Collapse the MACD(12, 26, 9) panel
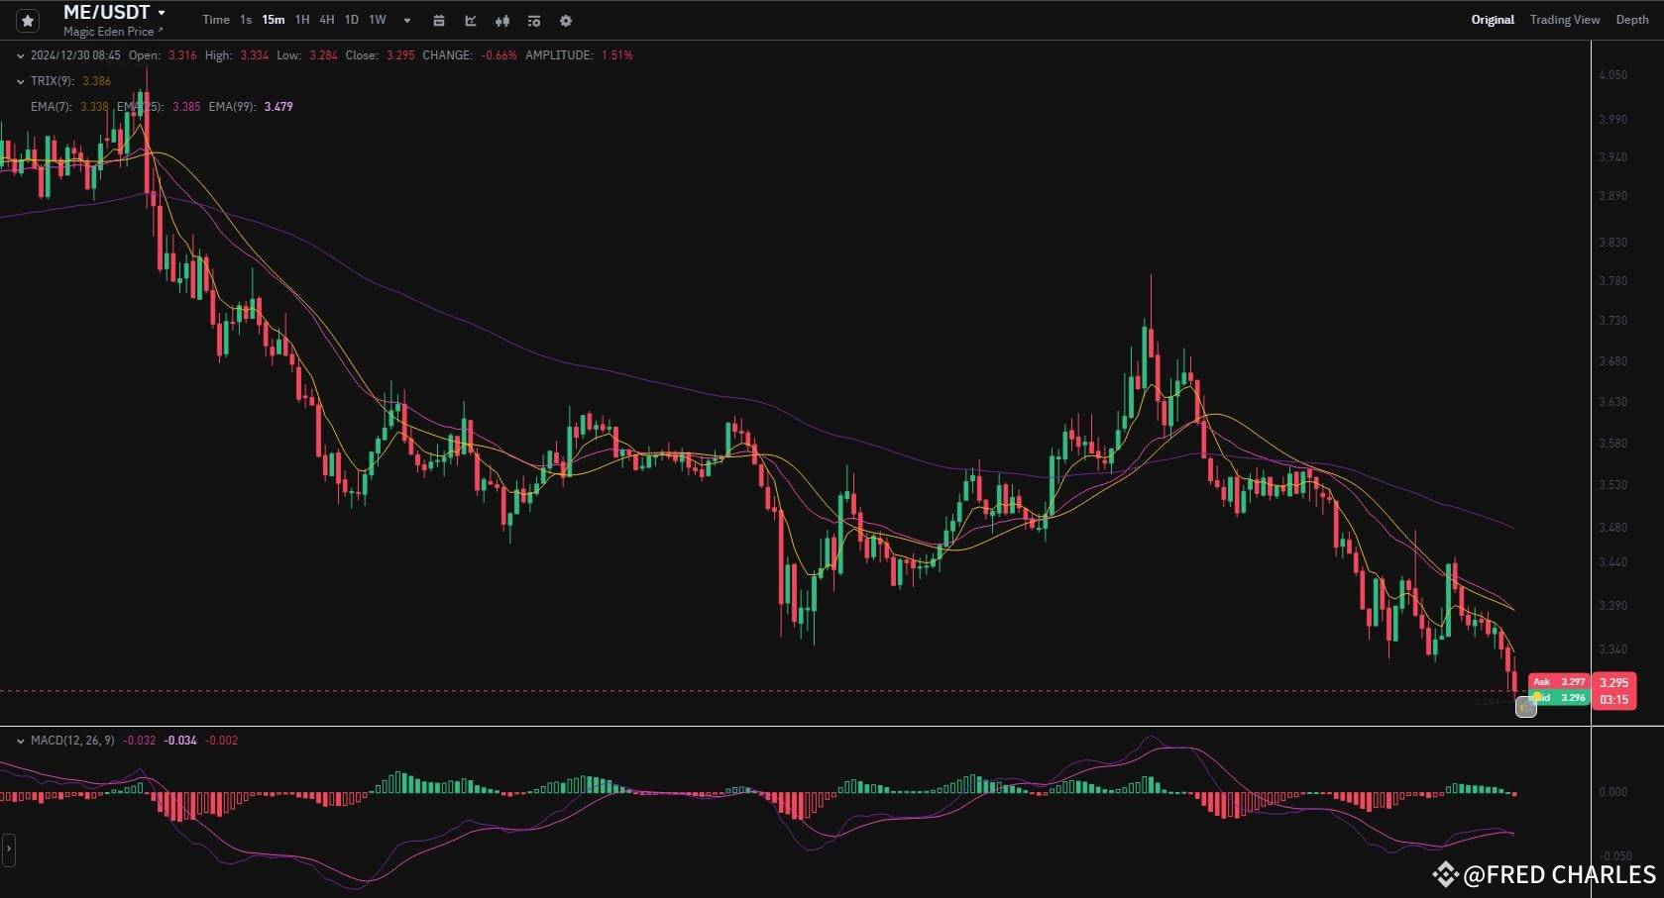The width and height of the screenshot is (1664, 898). click(x=21, y=740)
